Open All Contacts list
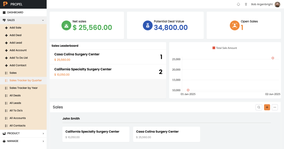 (x=17, y=126)
